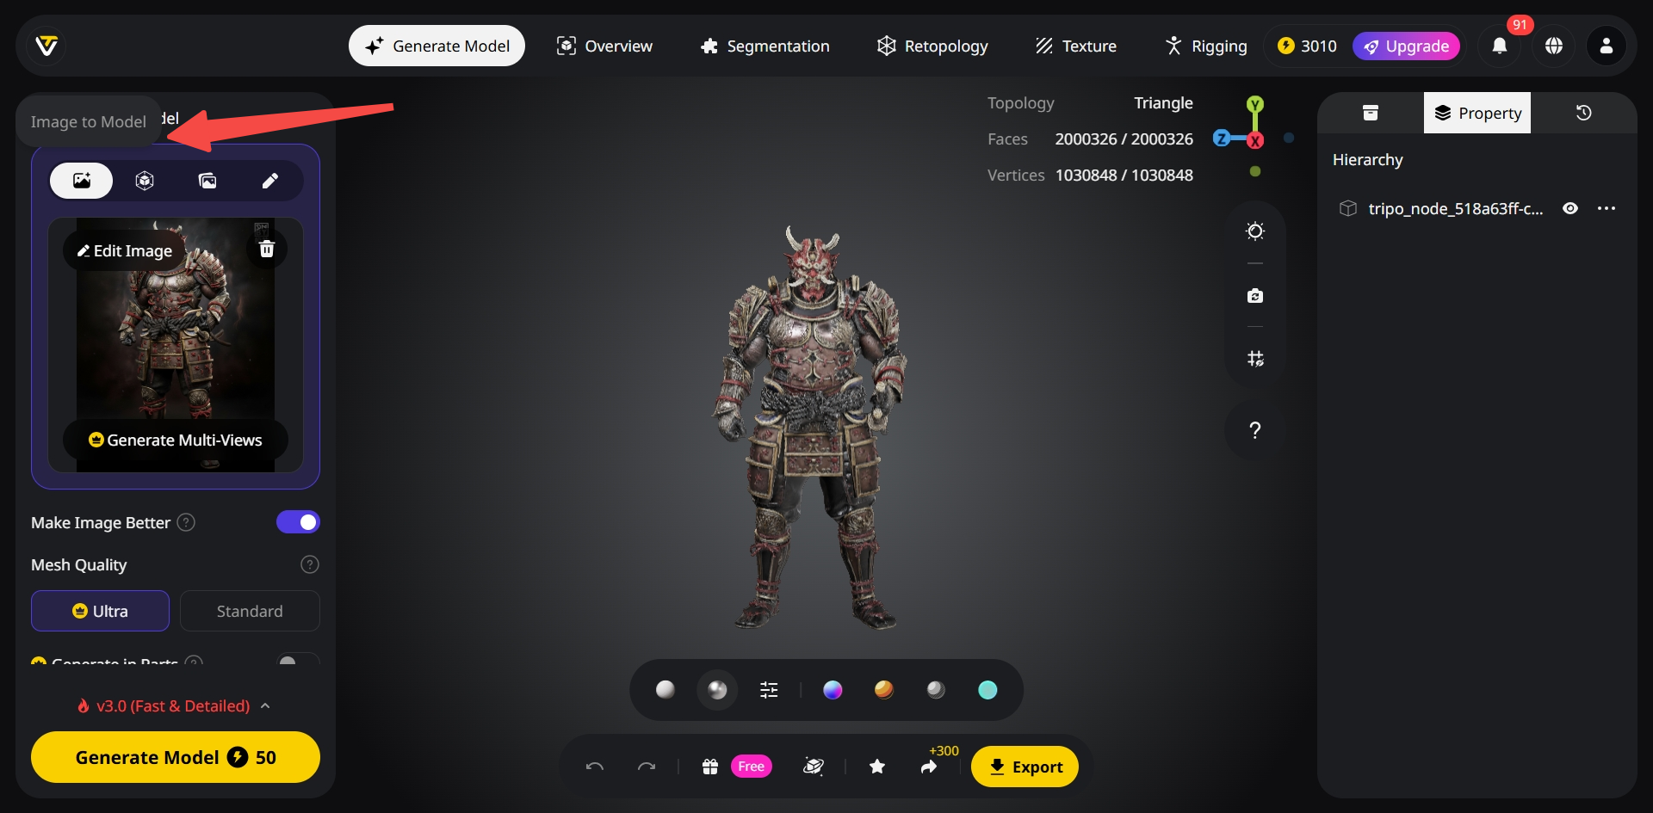
Task: Select Standard mesh quality
Action: [x=250, y=612]
